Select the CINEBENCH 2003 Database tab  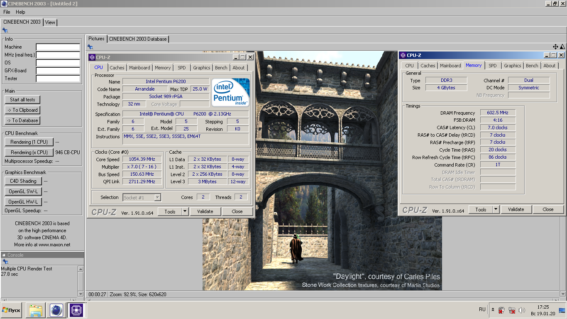coord(138,39)
